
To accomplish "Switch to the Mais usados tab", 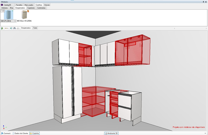I will (29, 5).
